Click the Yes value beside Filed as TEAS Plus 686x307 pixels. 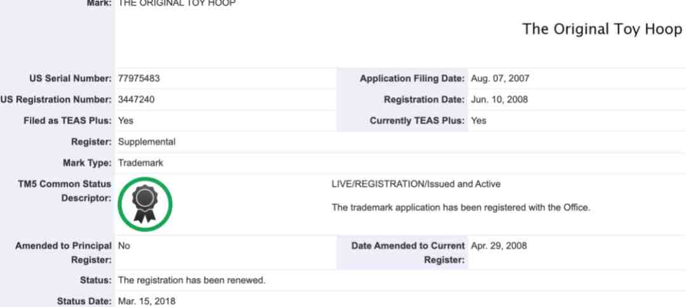click(x=126, y=121)
